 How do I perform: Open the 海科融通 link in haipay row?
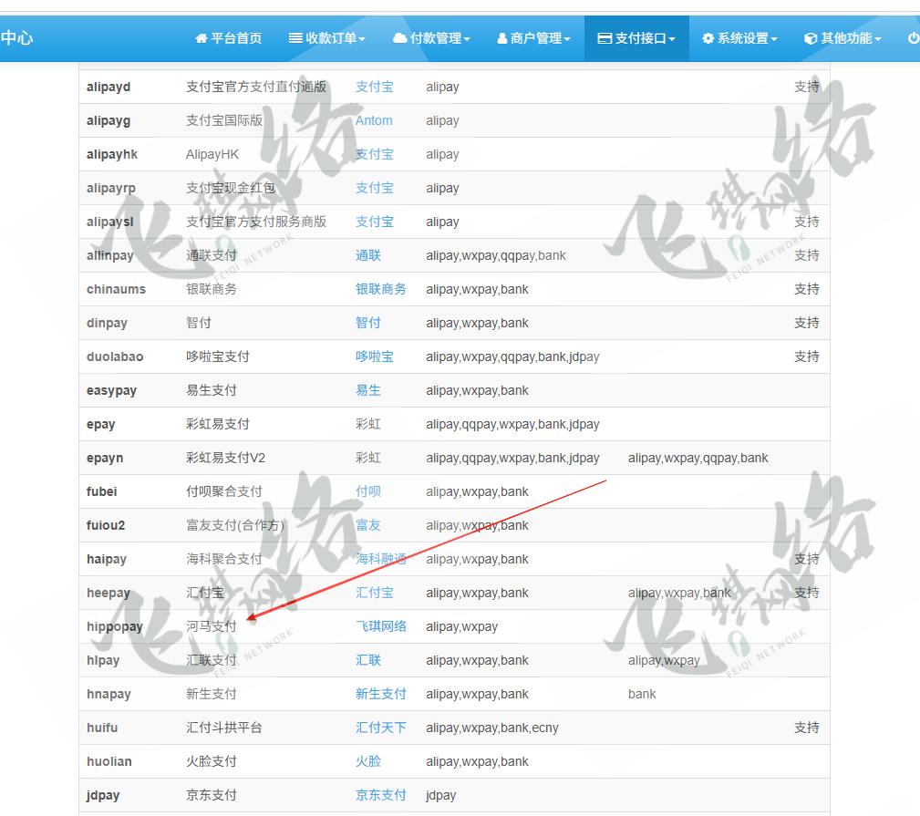(x=381, y=559)
